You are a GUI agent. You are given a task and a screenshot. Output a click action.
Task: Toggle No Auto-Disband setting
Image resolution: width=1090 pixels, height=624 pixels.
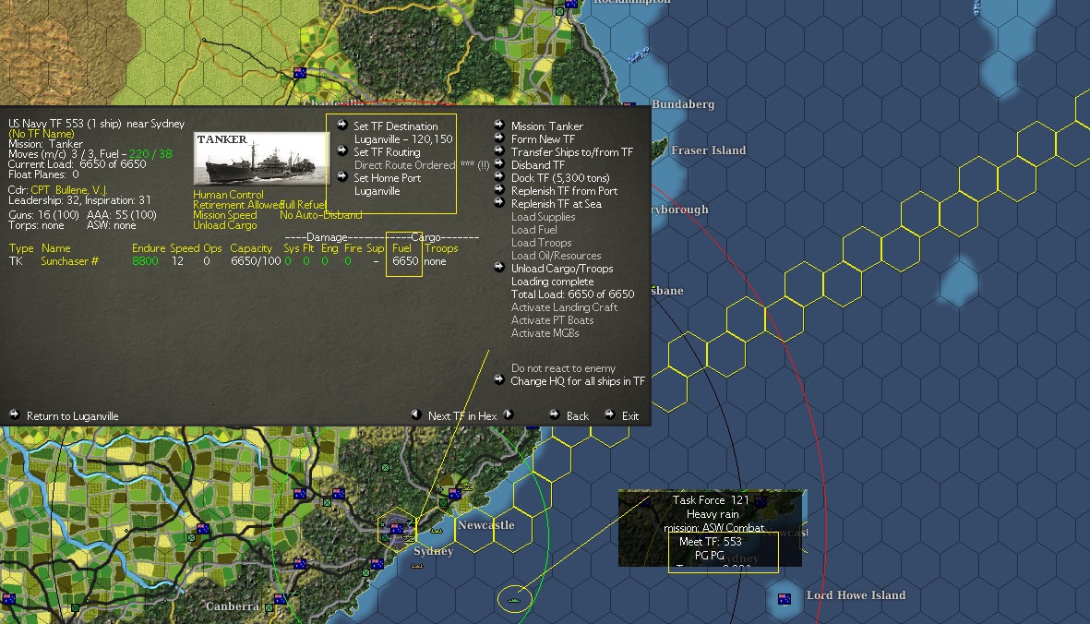[x=320, y=215]
